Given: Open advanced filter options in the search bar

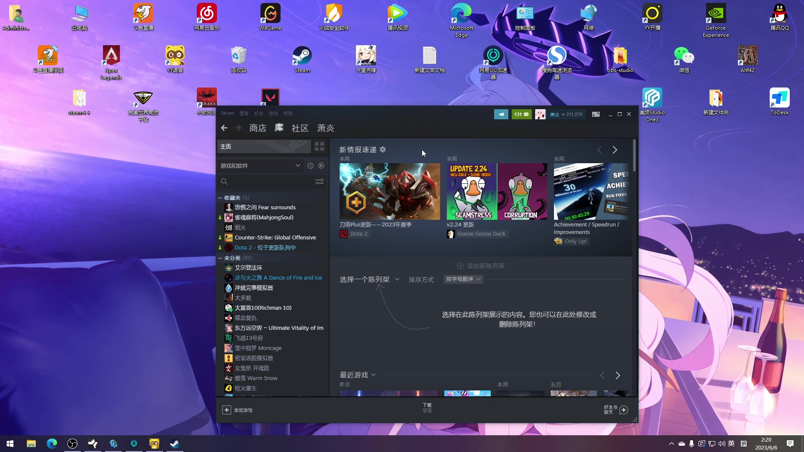Looking at the screenshot, I should click(x=320, y=181).
